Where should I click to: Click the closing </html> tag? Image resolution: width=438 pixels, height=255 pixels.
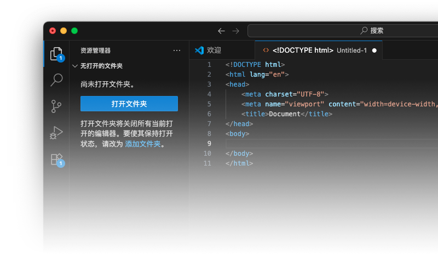[x=239, y=163]
